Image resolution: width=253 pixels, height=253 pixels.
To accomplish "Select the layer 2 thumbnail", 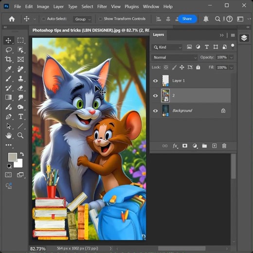I will tap(165, 95).
